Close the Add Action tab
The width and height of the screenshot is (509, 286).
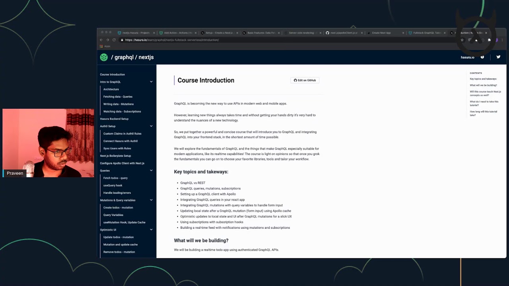coord(196,33)
